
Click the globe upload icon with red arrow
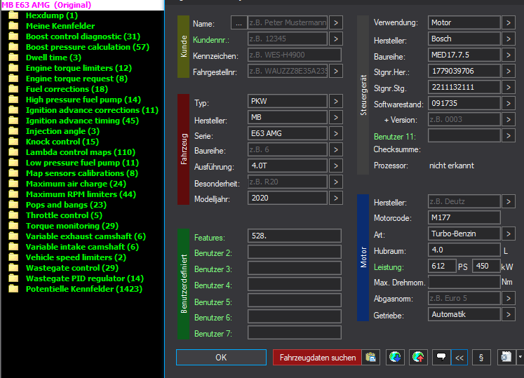point(418,357)
